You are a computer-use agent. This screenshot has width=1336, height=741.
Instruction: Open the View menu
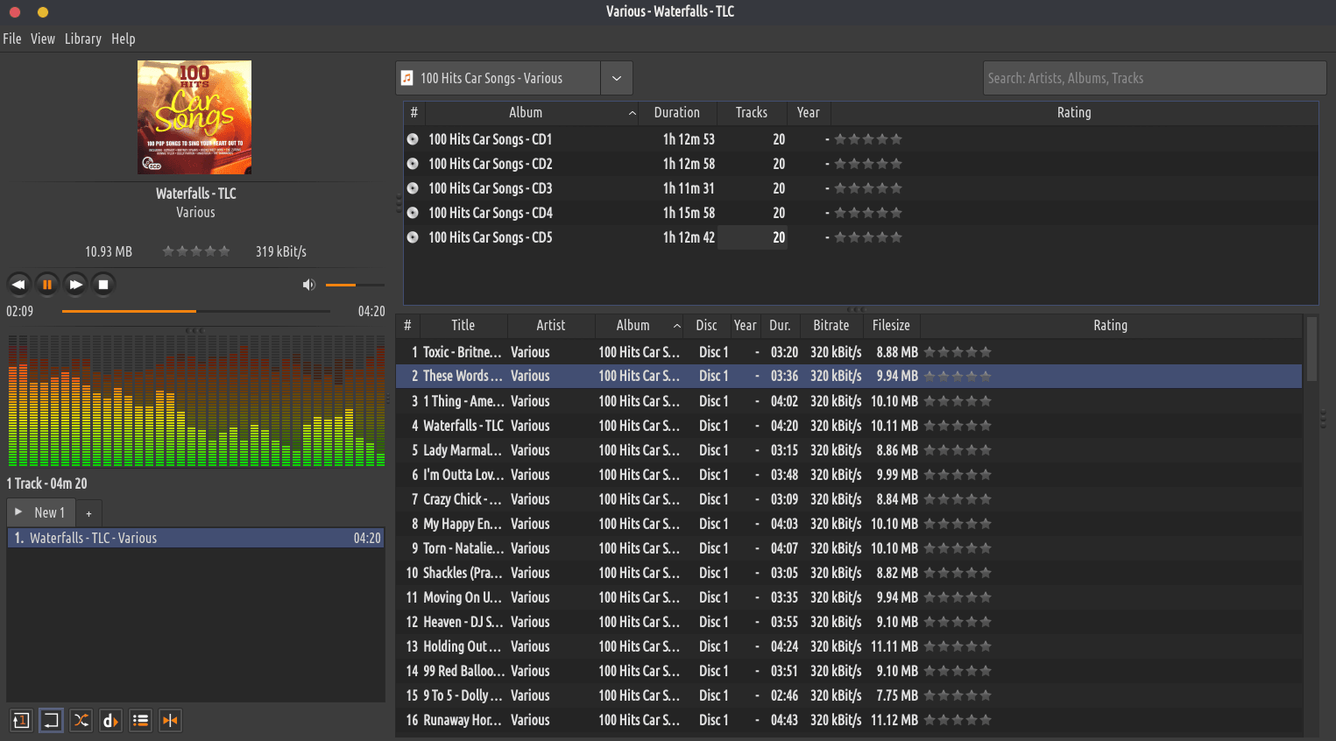coord(43,39)
